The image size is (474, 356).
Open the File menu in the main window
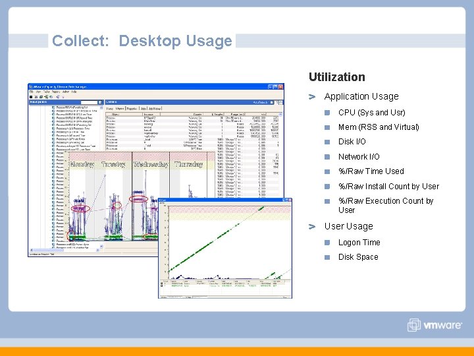click(x=31, y=92)
